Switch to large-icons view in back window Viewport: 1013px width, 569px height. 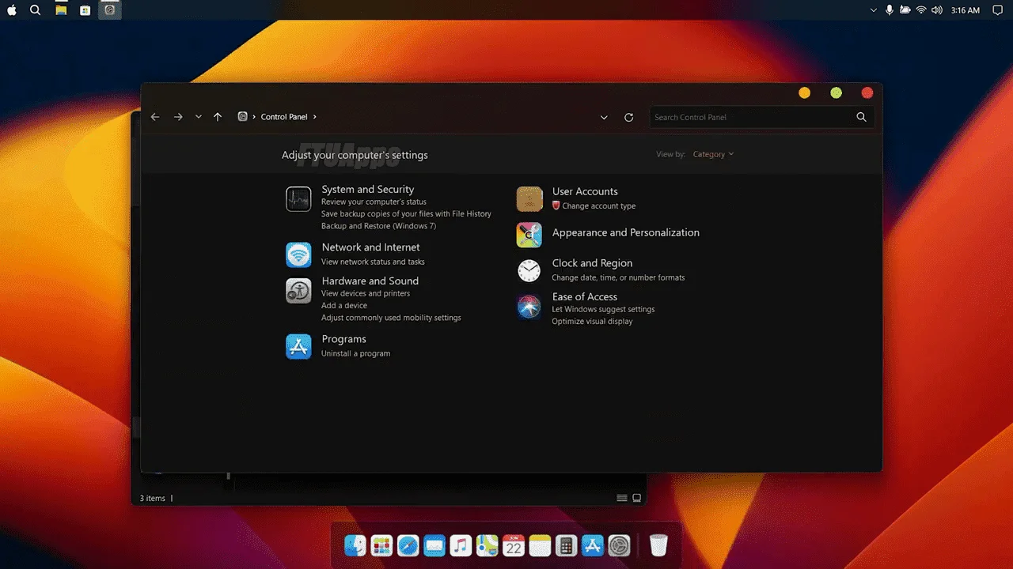point(637,498)
